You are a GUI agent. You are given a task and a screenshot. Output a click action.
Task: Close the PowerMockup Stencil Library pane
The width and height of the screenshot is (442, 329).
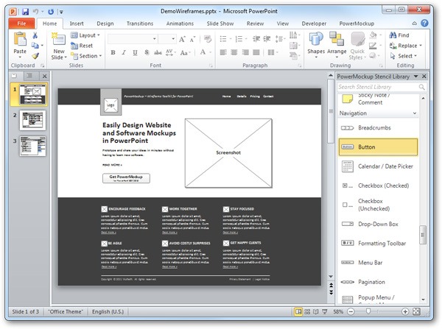[x=424, y=77]
